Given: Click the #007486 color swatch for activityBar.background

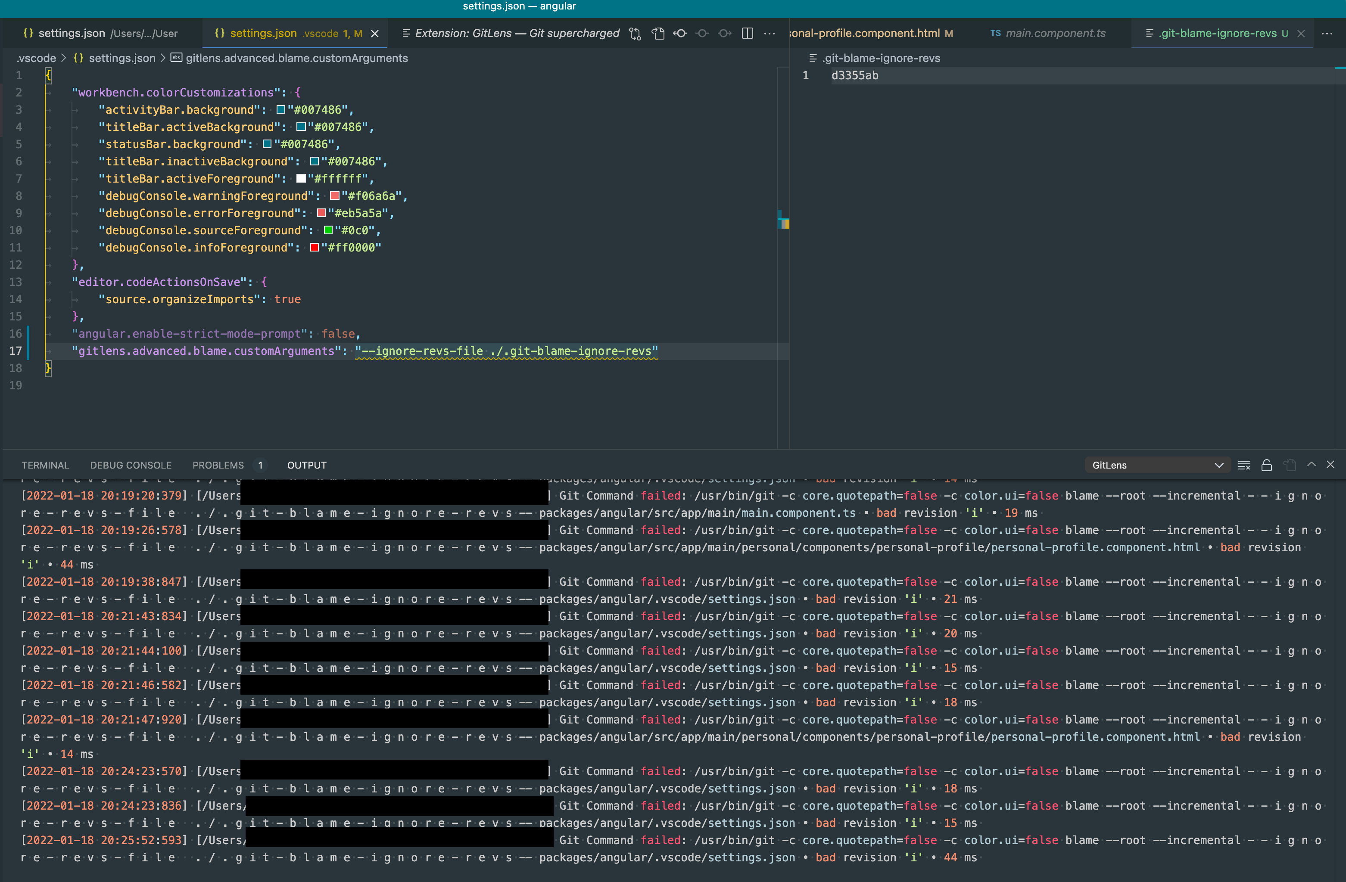Looking at the screenshot, I should tap(281, 109).
